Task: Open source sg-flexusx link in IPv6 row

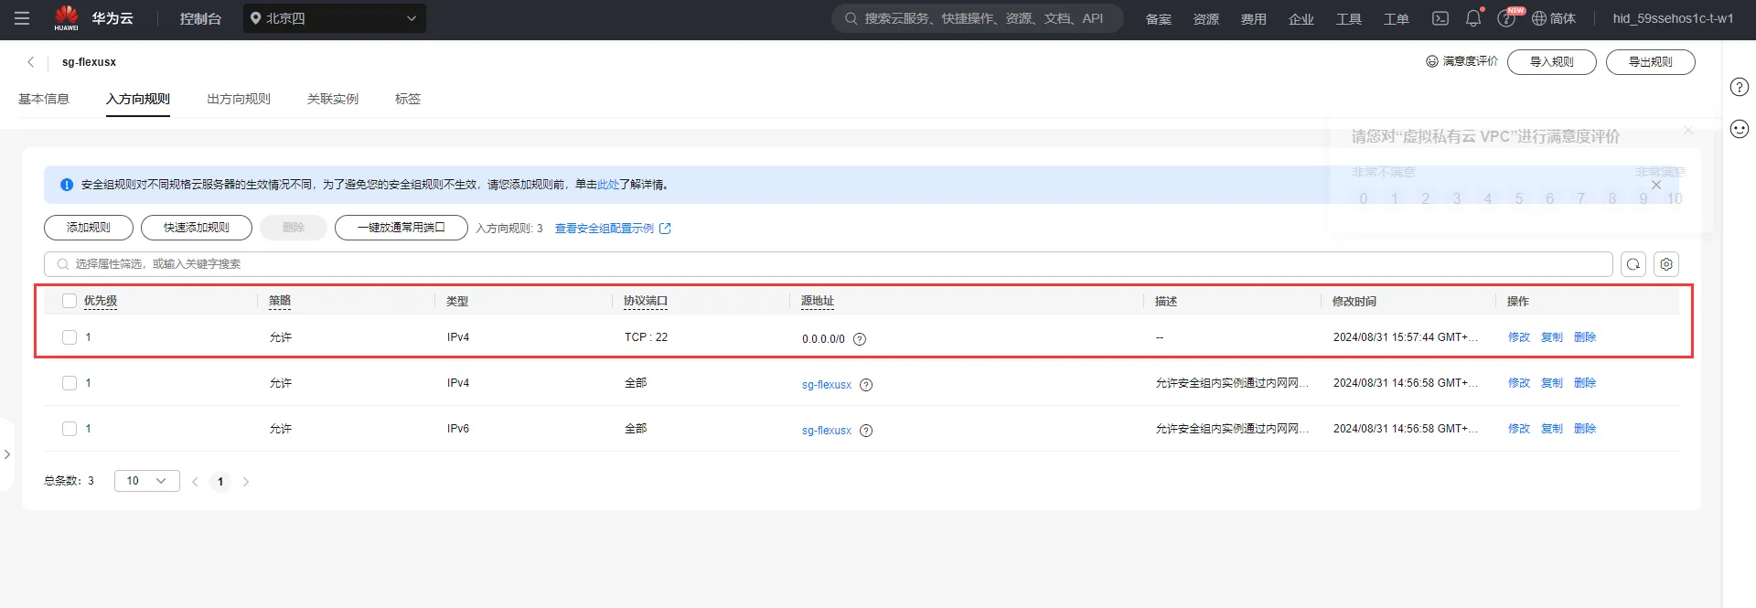Action: pos(827,431)
